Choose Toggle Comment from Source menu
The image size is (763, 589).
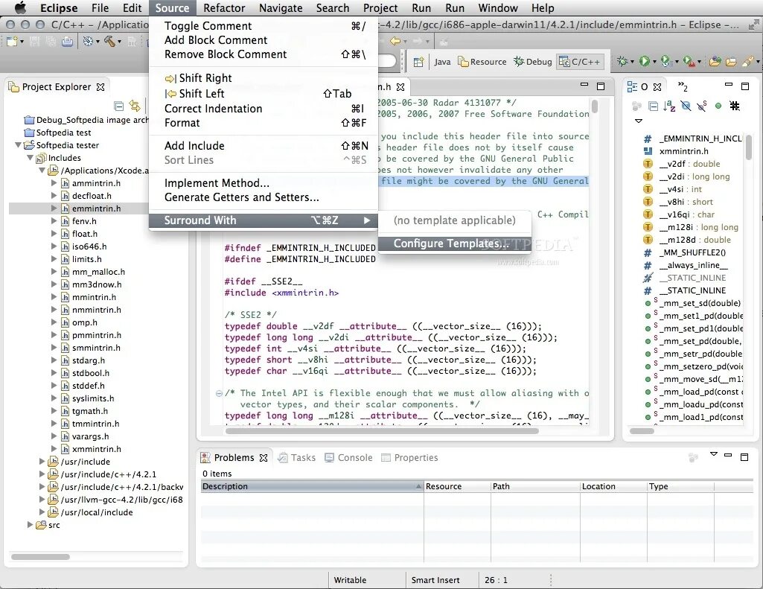click(x=264, y=26)
